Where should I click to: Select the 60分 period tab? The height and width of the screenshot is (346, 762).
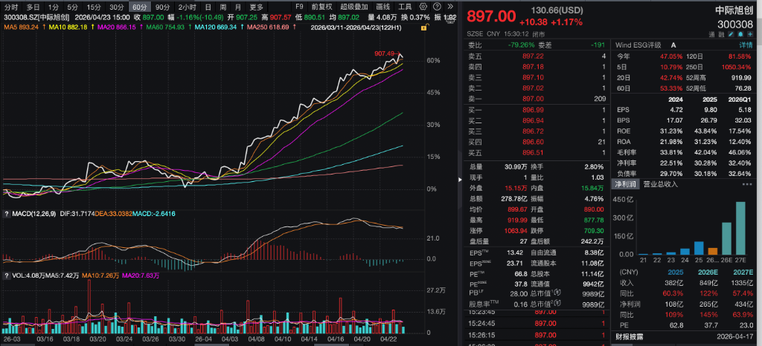139,7
